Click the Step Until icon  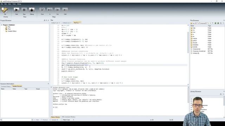tap(65, 10)
